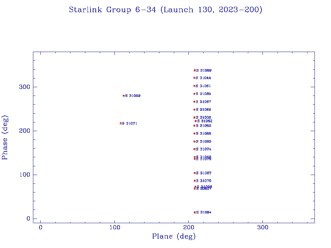Click the "Plane (deg)" axis title
This screenshot has height=248, width=331.
click(174, 236)
